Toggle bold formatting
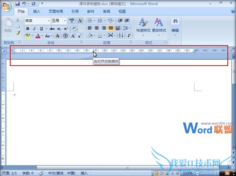Image resolution: width=236 pixels, height=176 pixels. point(28,28)
